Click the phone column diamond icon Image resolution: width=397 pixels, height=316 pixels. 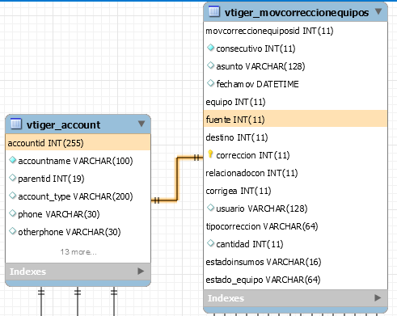pyautogui.click(x=12, y=213)
